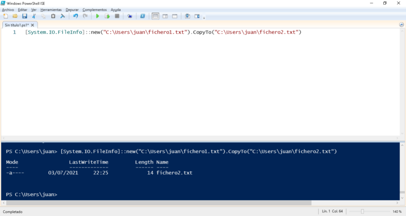The width and height of the screenshot is (406, 216).
Task: Show the script pane at the top
Action: [x=155, y=16]
